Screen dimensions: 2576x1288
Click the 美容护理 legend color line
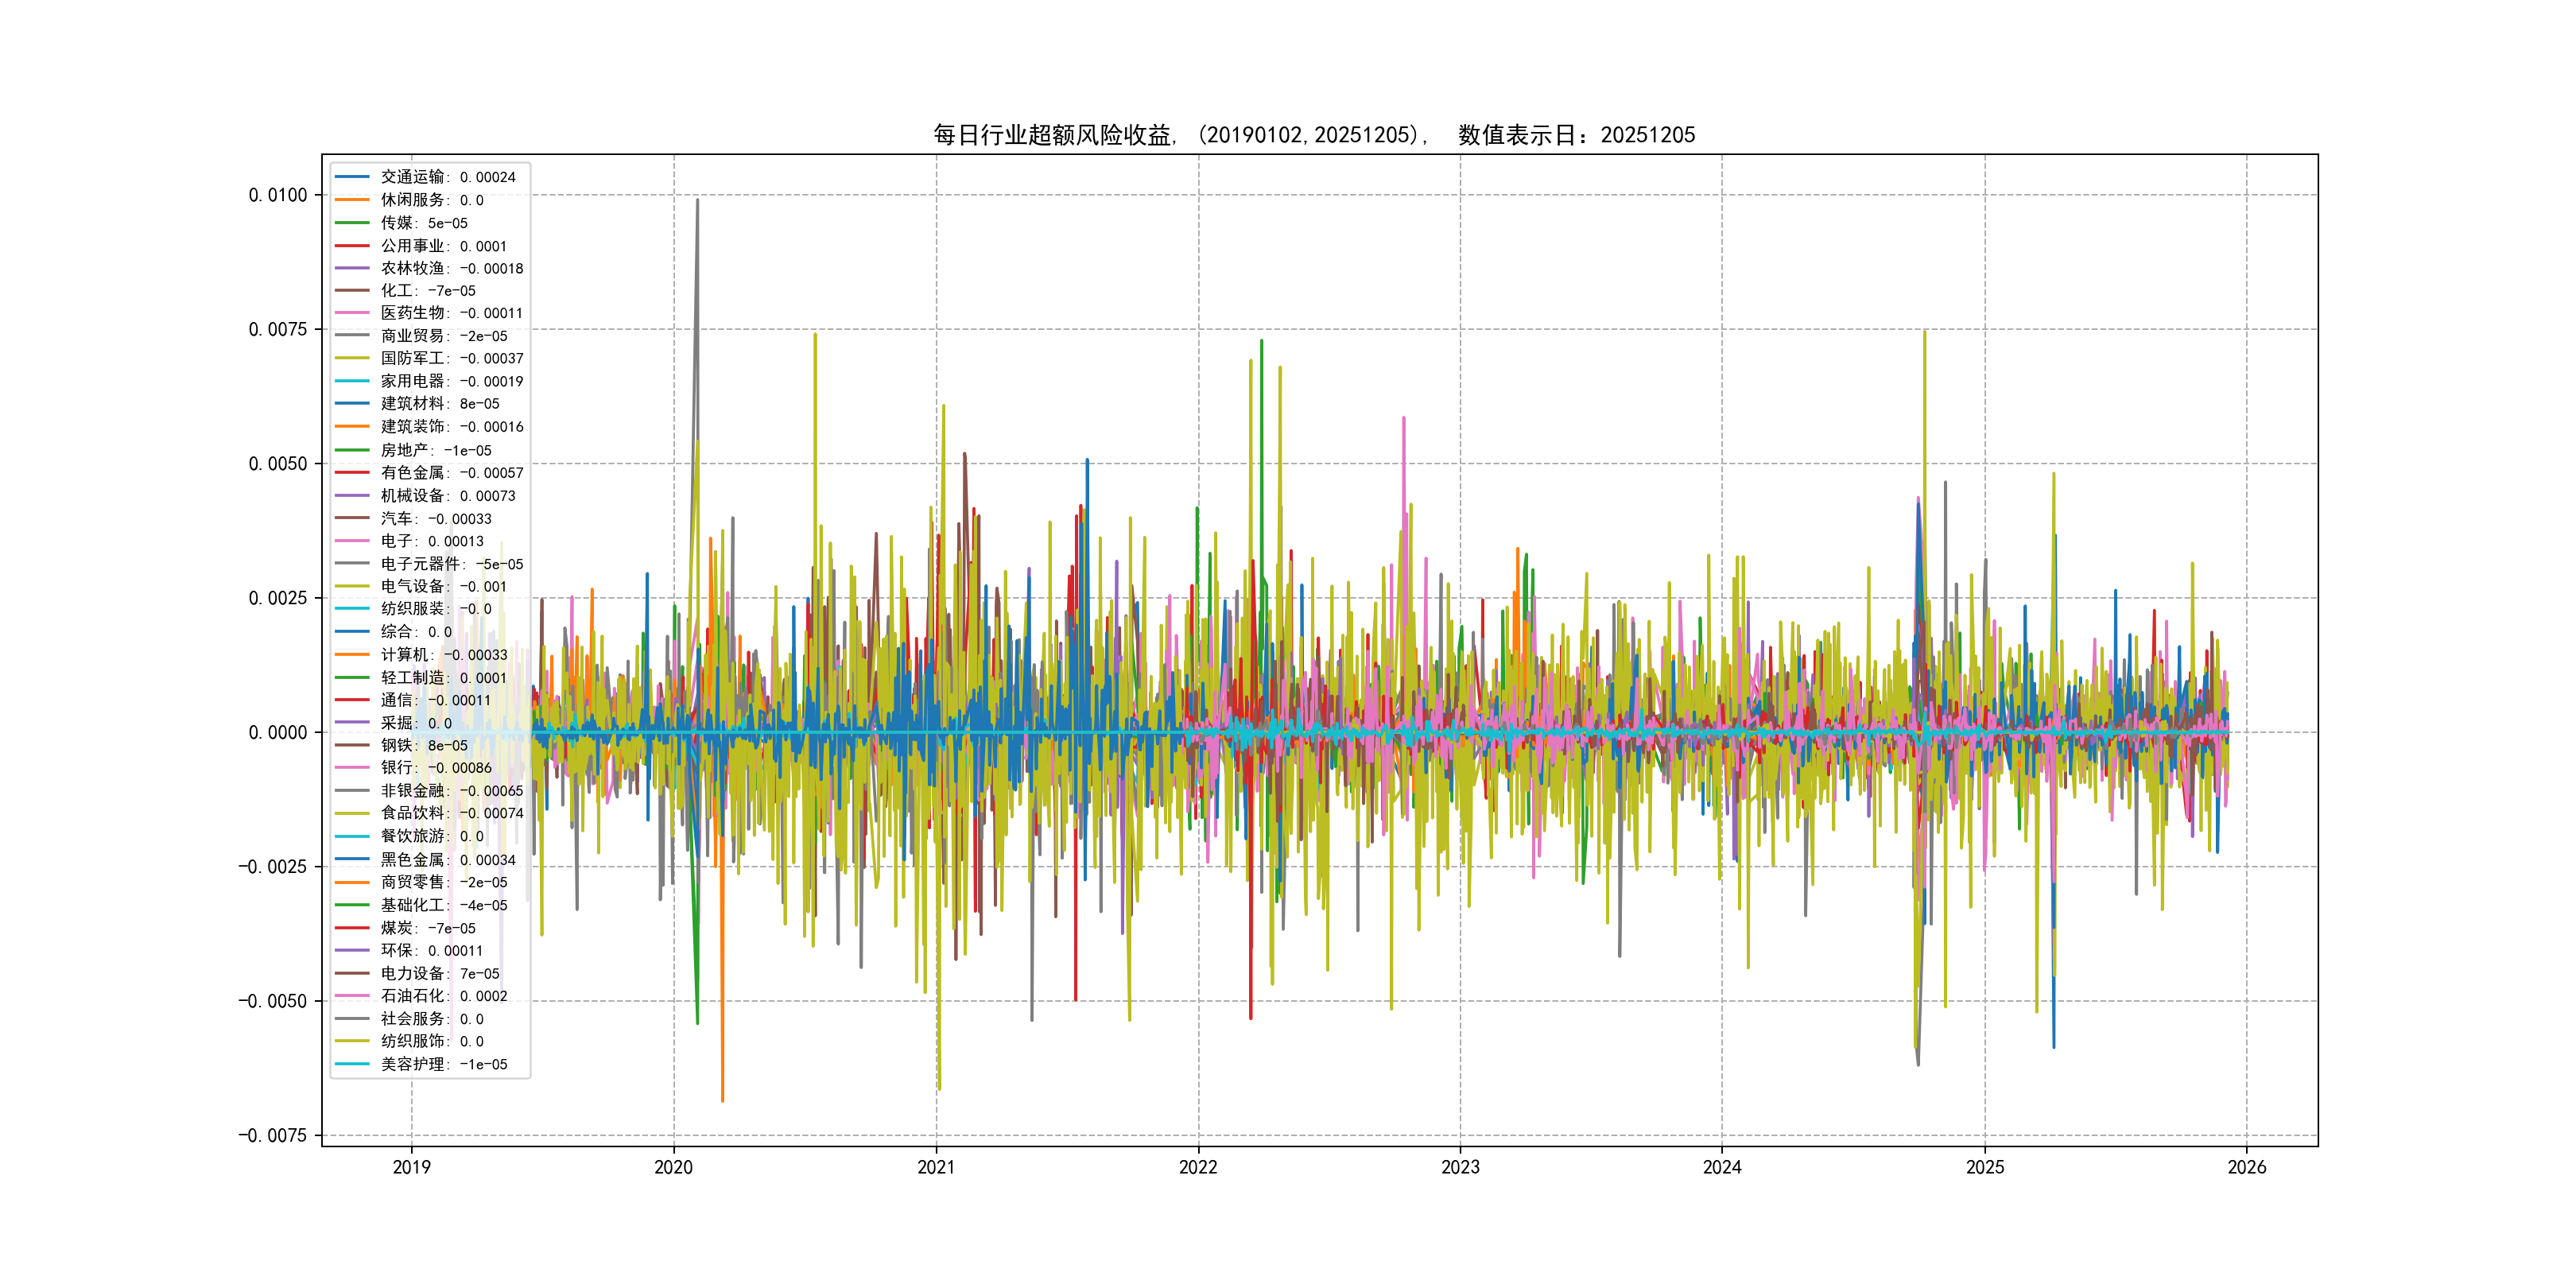[352, 1064]
